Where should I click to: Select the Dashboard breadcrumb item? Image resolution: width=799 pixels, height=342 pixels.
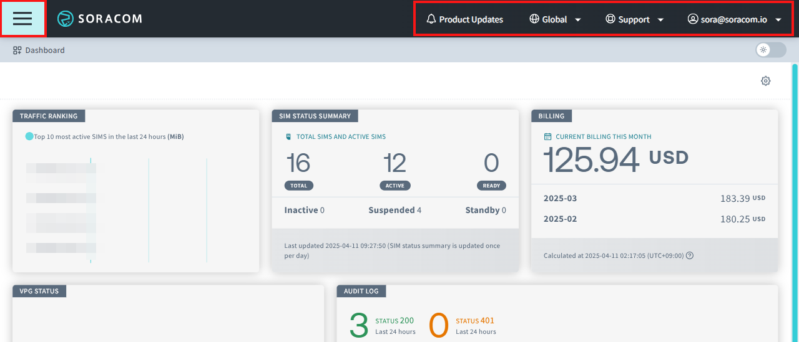pos(44,50)
